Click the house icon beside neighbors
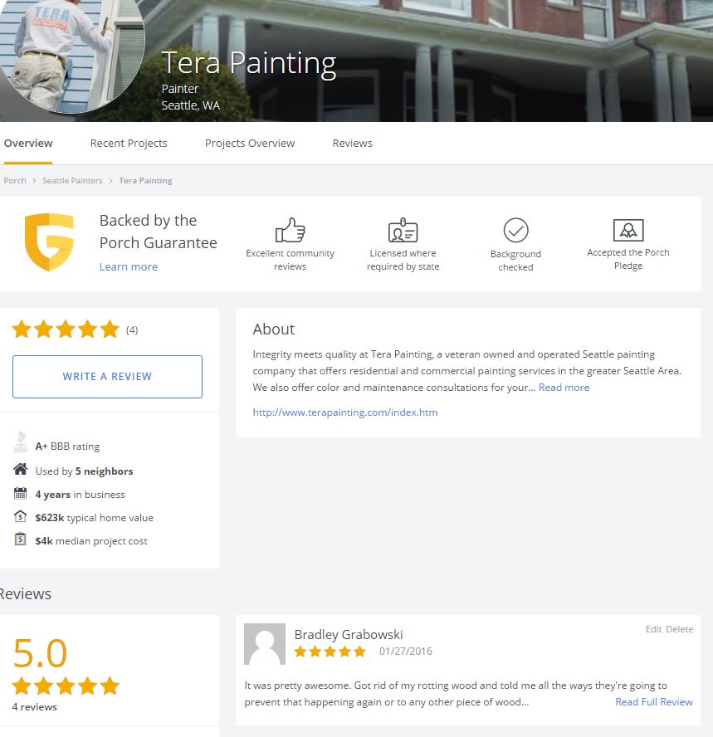The width and height of the screenshot is (713, 737). click(x=20, y=469)
